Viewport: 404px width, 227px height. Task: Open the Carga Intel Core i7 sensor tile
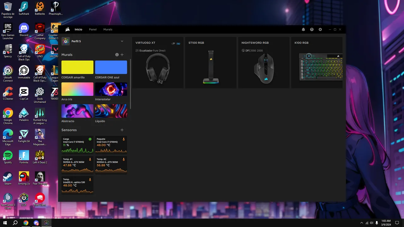77,145
